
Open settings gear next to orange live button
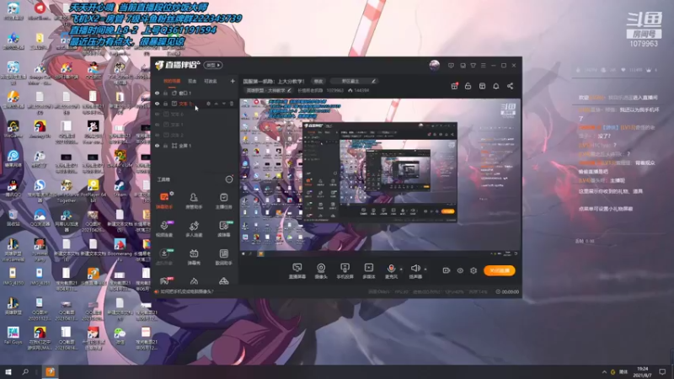[473, 270]
